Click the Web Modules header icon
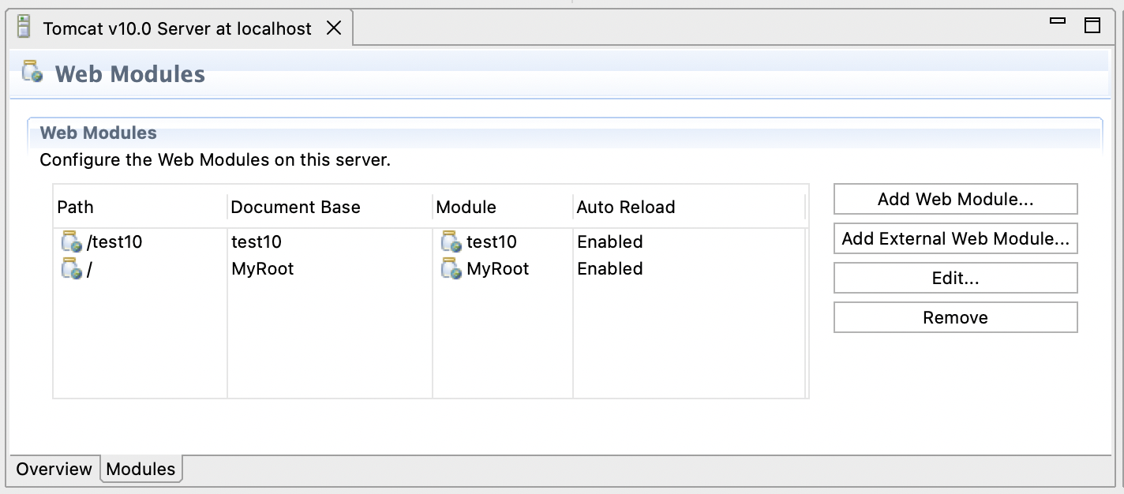Image resolution: width=1124 pixels, height=494 pixels. click(32, 71)
